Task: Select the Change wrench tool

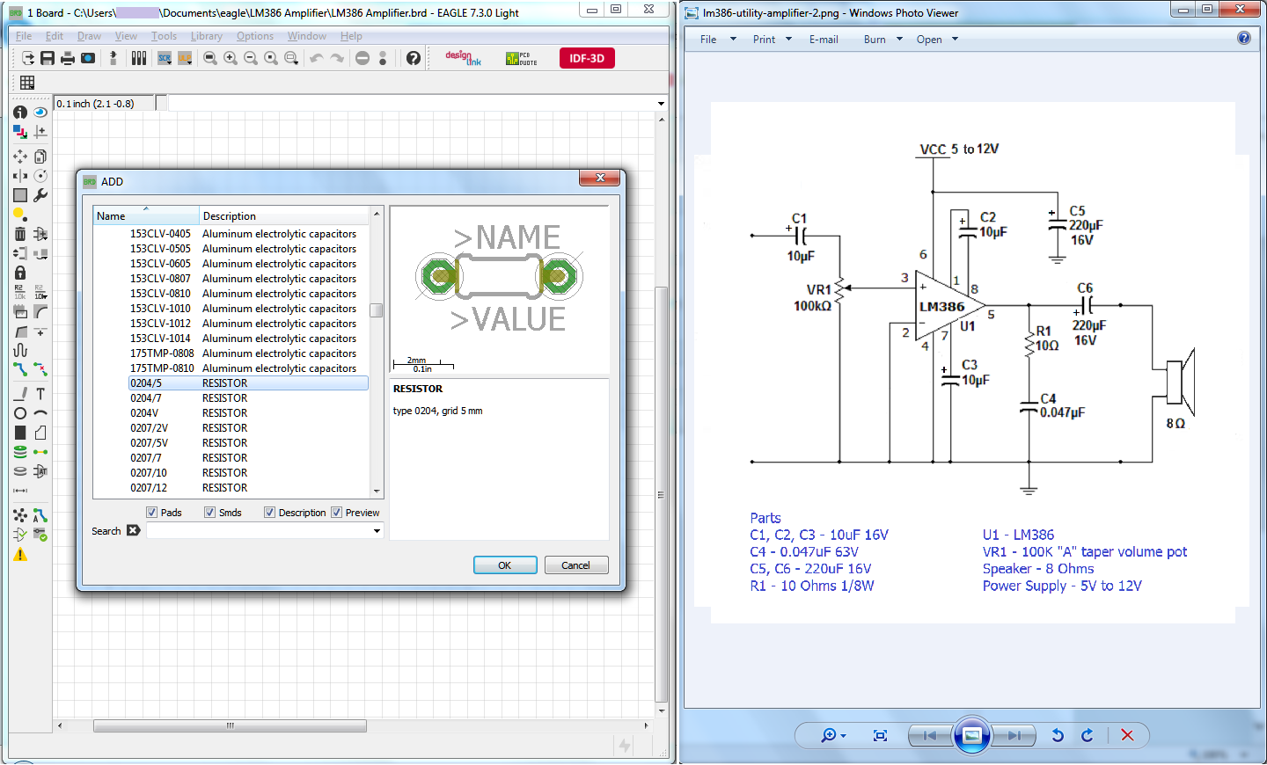Action: [x=40, y=195]
